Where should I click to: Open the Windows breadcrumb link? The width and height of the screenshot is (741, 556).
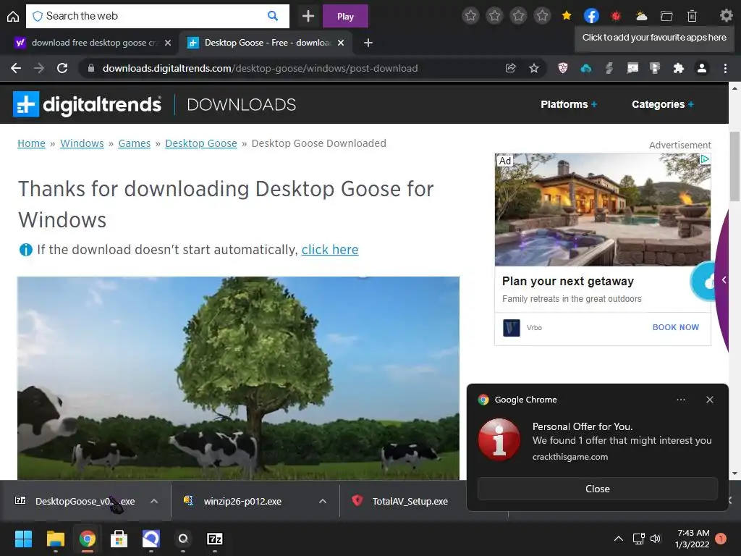pyautogui.click(x=82, y=143)
